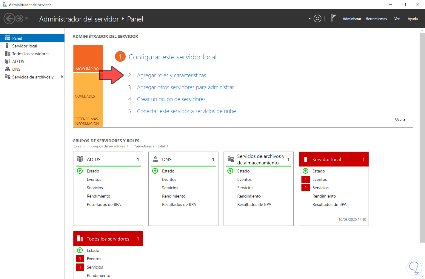Open the notifications flag icon
Image resolution: width=425 pixels, height=279 pixels.
pos(334,18)
